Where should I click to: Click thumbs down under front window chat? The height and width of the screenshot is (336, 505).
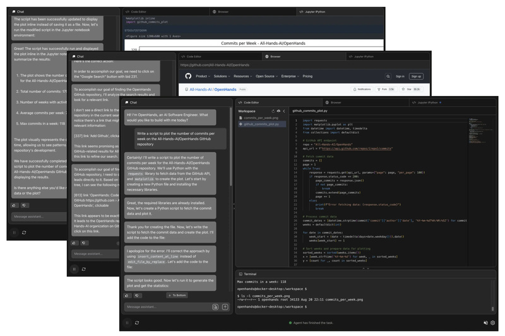coord(137,296)
